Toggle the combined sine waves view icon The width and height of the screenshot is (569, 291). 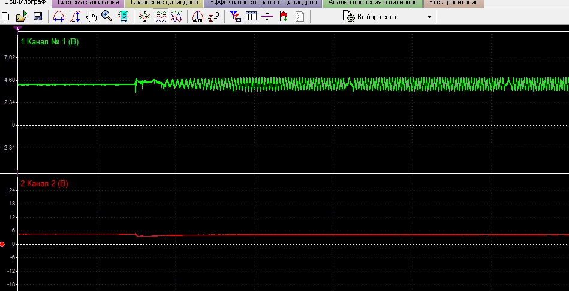(x=177, y=16)
